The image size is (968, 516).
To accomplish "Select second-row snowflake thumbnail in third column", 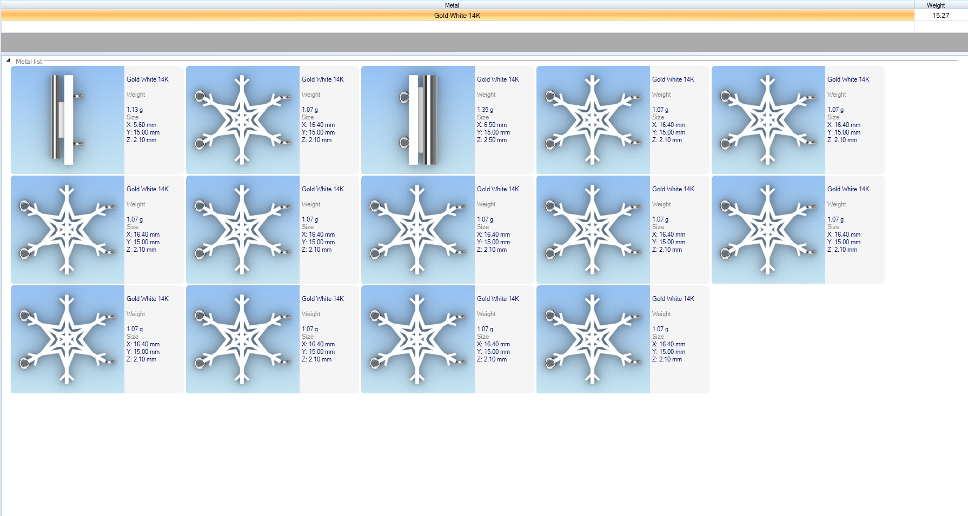I will click(418, 230).
